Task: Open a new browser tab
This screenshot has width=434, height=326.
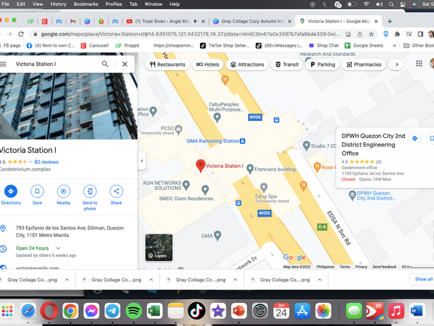Action: pos(390,21)
